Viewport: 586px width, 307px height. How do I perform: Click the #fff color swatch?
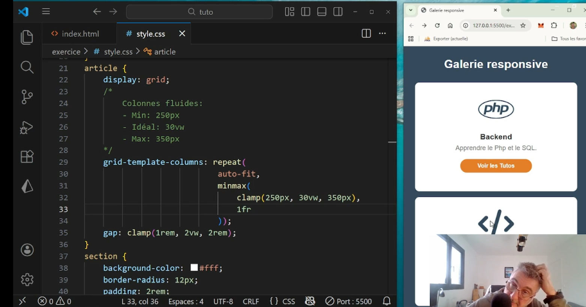[194, 268]
